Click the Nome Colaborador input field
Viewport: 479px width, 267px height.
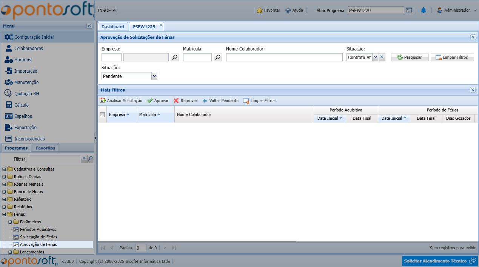[284, 57]
